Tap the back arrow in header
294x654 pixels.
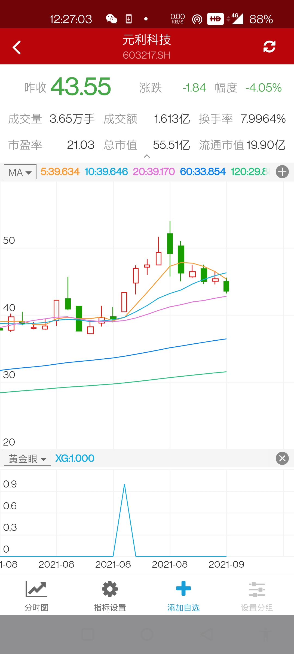tap(17, 47)
